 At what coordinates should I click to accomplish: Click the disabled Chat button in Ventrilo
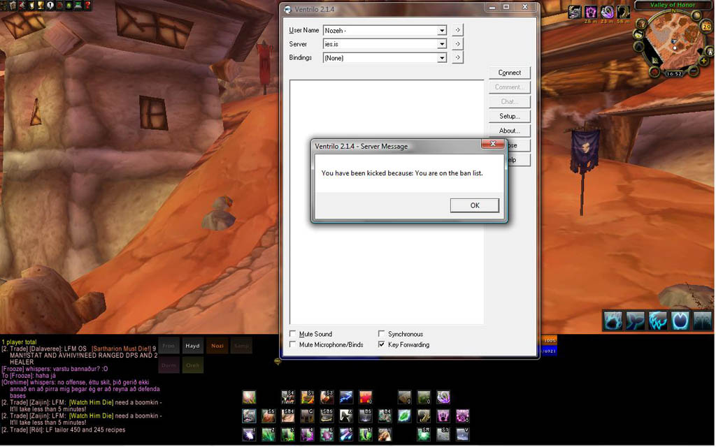[x=509, y=102]
